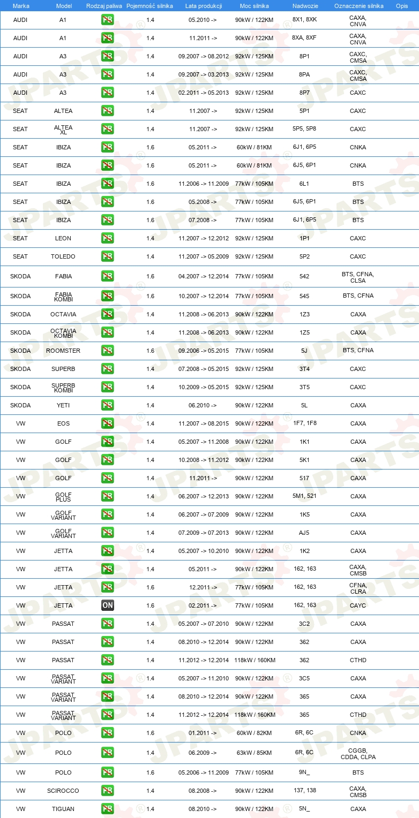Click body code 137, 138

[x=304, y=791]
